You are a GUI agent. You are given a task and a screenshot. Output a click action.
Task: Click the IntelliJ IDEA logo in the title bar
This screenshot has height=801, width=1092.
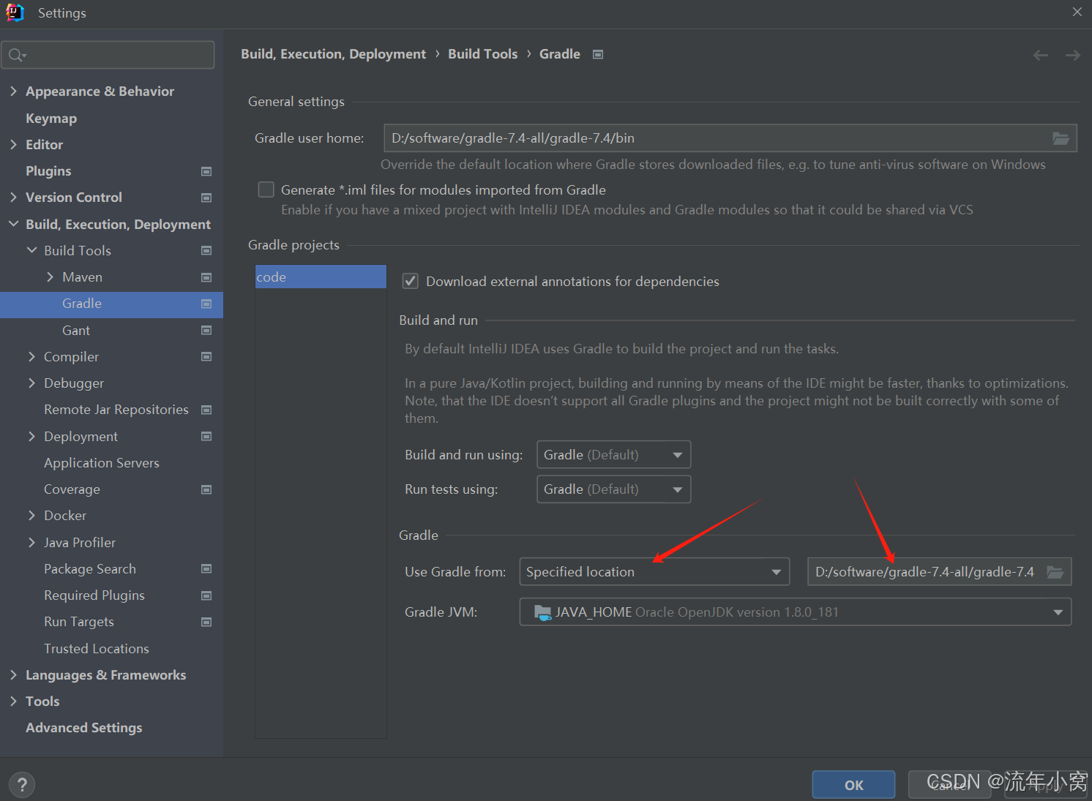(15, 12)
